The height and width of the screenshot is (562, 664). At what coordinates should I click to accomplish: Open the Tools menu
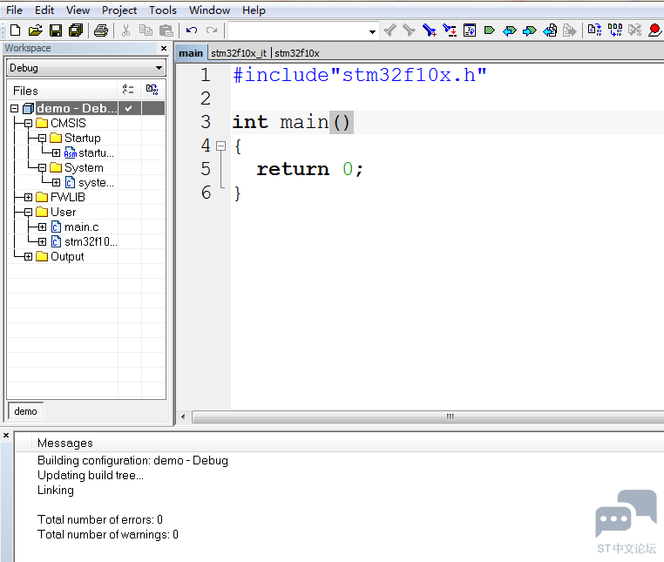163,10
